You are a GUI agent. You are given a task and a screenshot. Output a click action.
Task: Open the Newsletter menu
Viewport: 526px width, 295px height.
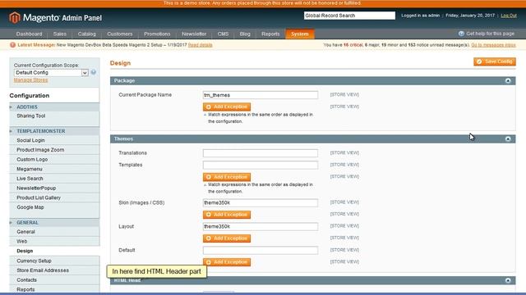pos(194,34)
